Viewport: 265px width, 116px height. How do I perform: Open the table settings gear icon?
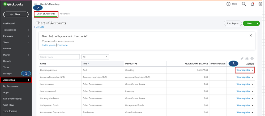(252, 59)
